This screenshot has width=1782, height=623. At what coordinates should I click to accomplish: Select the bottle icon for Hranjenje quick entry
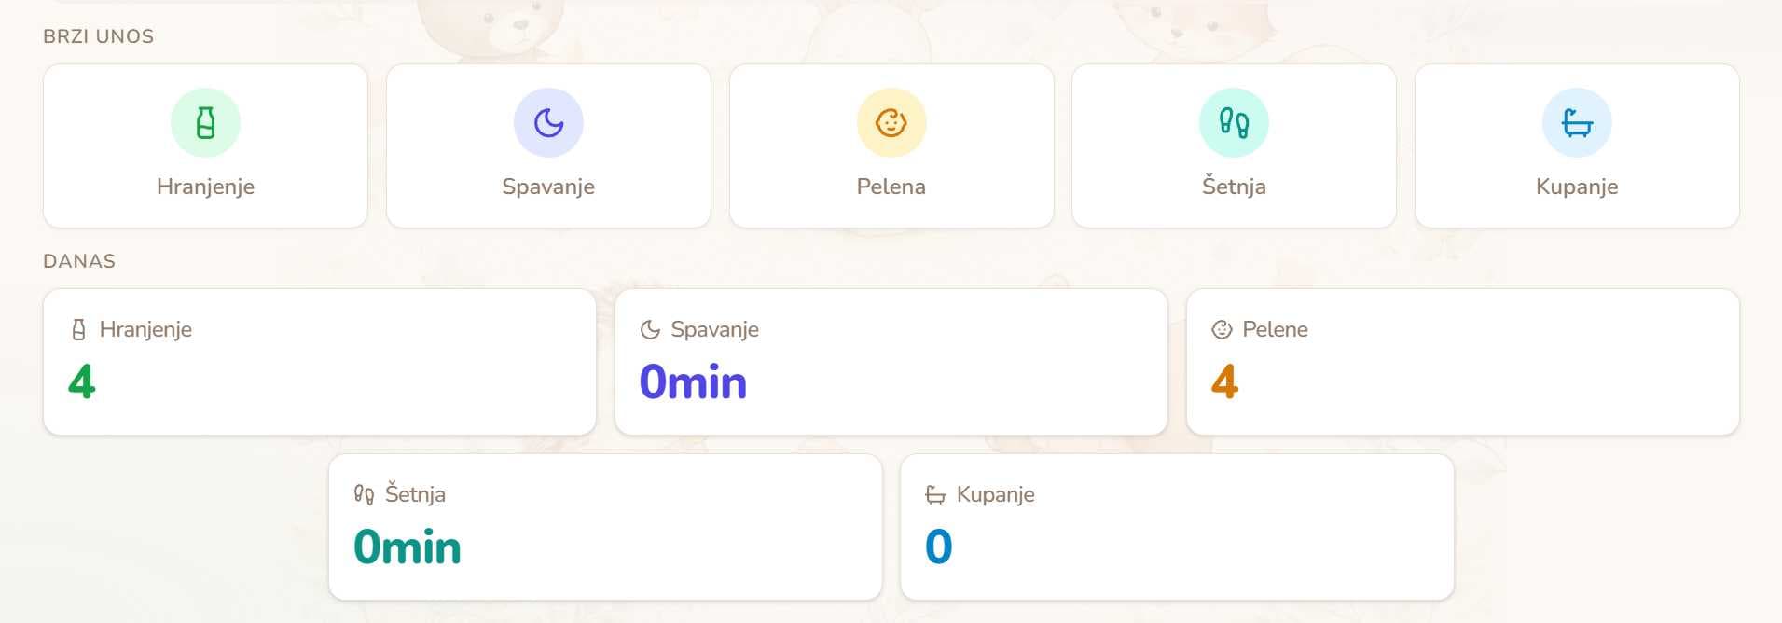coord(204,122)
